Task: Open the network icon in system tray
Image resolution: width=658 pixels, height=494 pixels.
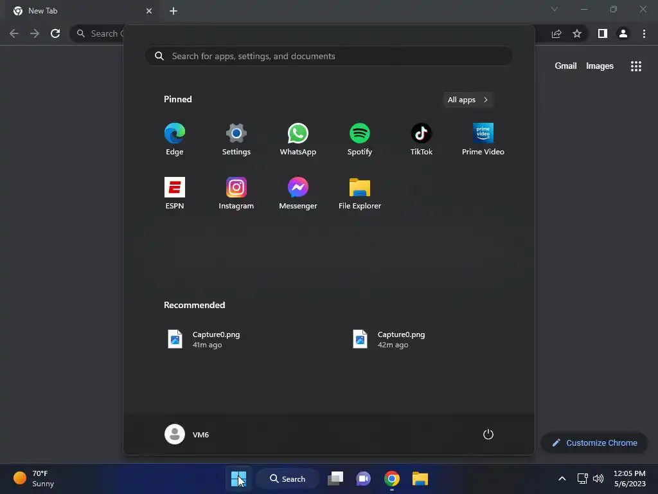Action: pos(582,479)
